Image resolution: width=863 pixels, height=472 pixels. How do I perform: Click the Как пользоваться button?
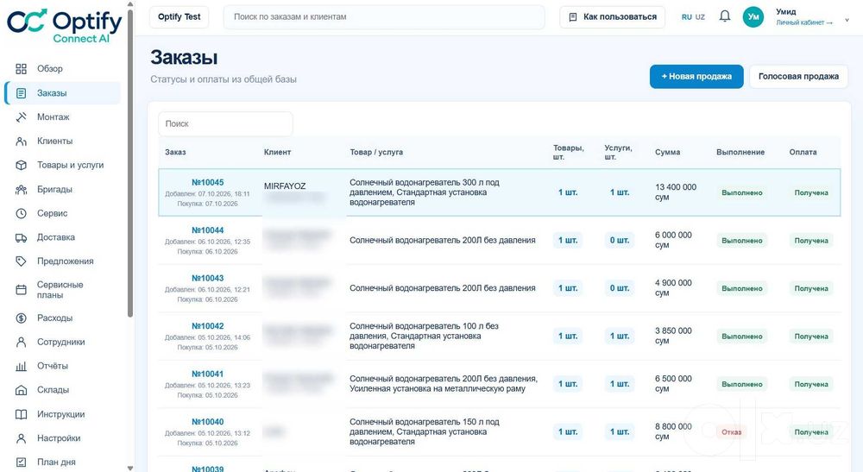pyautogui.click(x=612, y=17)
